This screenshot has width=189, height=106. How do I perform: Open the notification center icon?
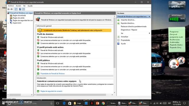[184, 103]
